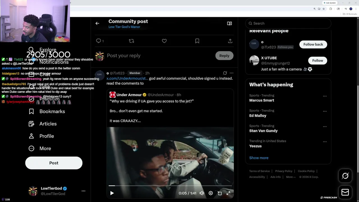Click the Member badge on reply
359x202 pixels.
click(135, 73)
